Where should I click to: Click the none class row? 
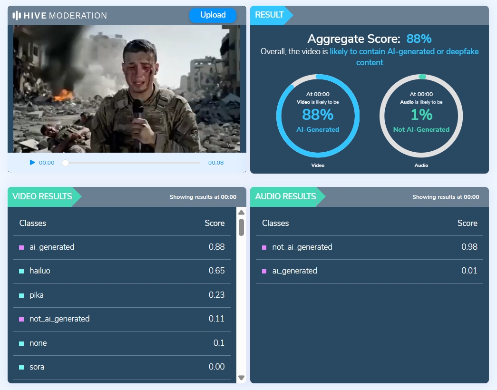(x=122, y=343)
